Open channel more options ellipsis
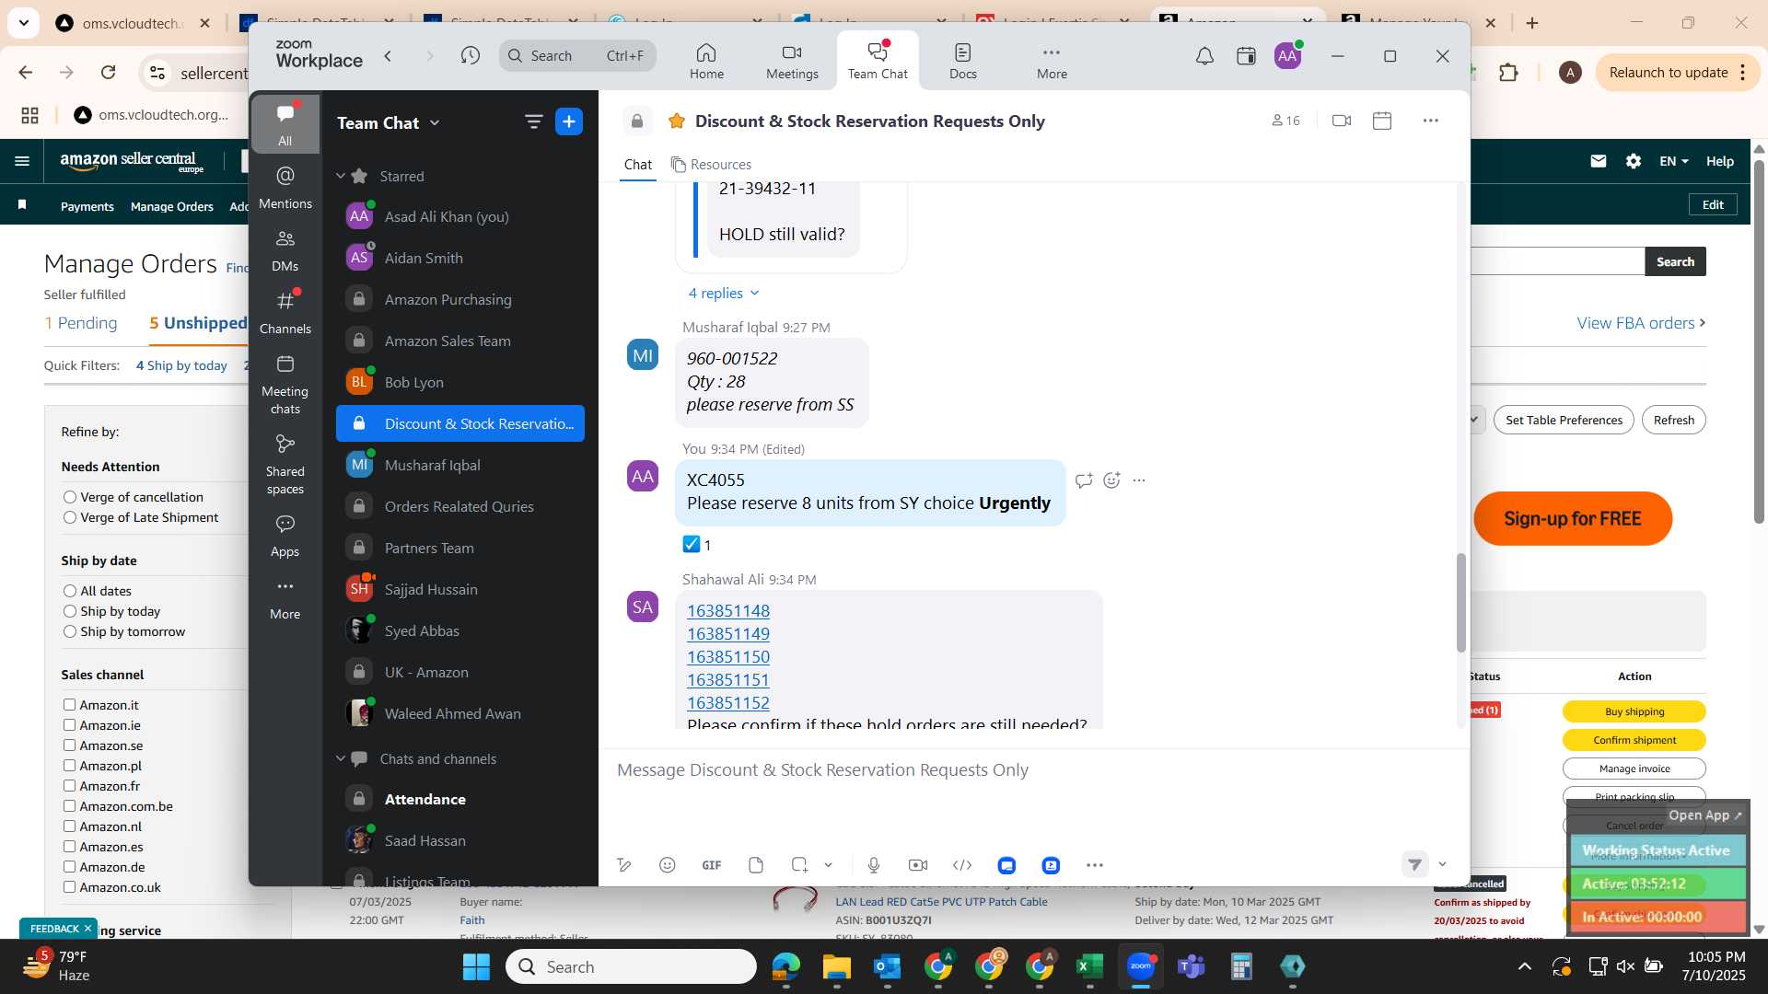Viewport: 1768px width, 994px height. click(x=1430, y=121)
